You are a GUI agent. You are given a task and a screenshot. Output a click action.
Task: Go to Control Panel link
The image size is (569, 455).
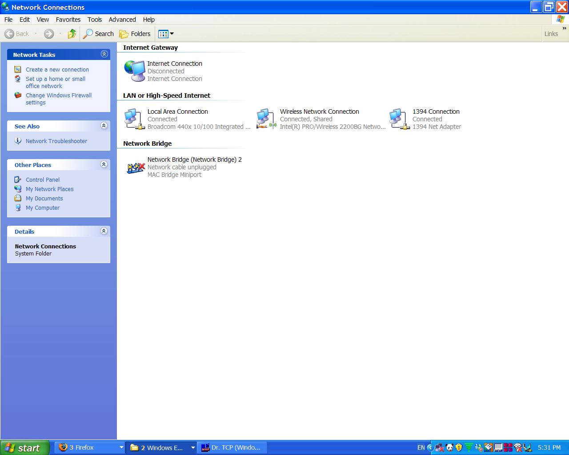(x=43, y=180)
